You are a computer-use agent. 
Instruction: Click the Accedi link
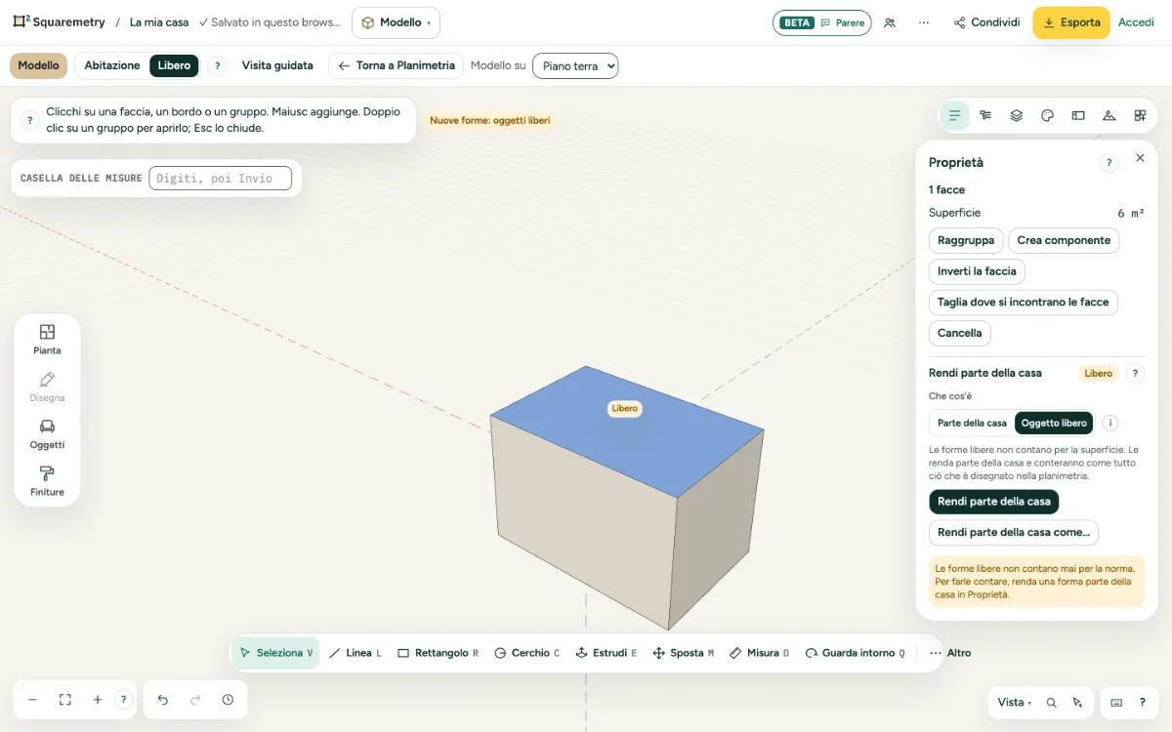tap(1136, 22)
